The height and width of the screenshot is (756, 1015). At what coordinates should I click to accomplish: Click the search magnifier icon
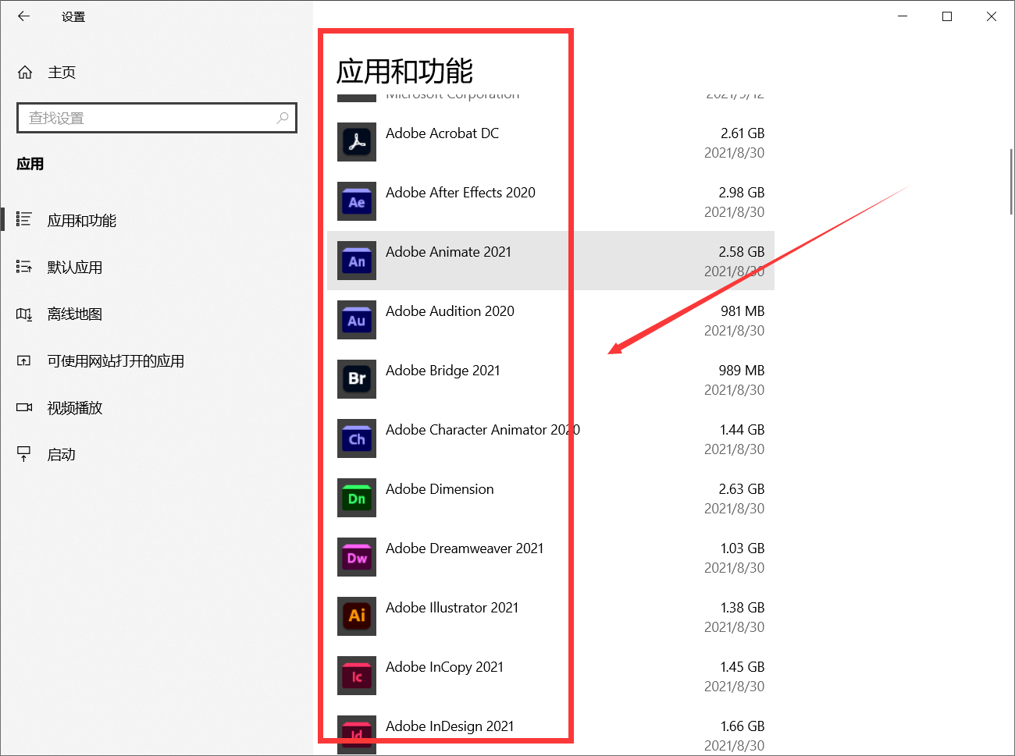(283, 118)
